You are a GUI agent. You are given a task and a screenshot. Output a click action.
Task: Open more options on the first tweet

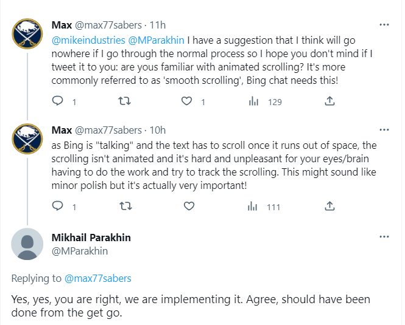click(x=384, y=25)
